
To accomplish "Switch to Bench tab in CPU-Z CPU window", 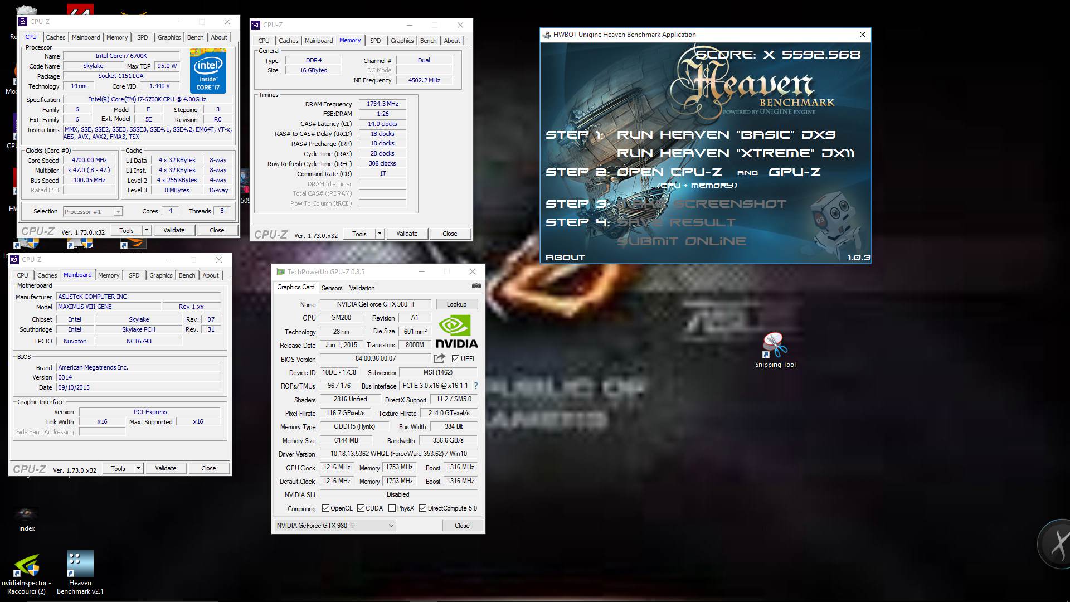I will click(x=195, y=37).
